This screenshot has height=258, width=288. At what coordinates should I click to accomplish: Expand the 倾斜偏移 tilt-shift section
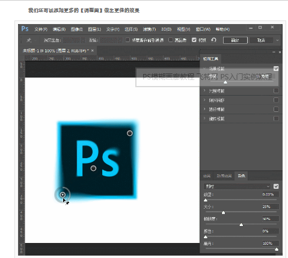(204, 100)
